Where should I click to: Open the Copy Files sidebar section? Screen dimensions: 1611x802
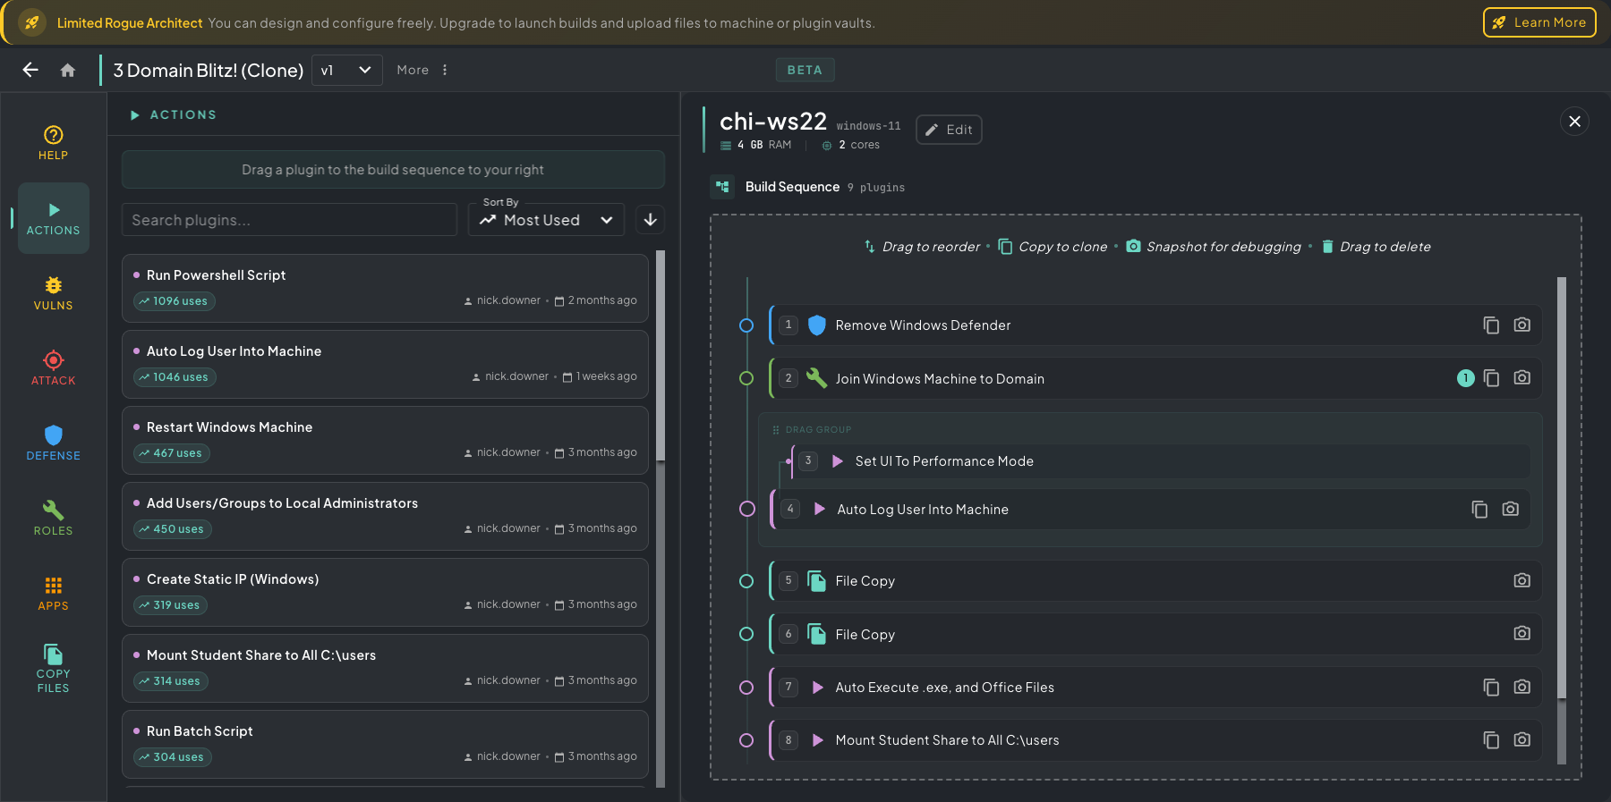point(54,669)
